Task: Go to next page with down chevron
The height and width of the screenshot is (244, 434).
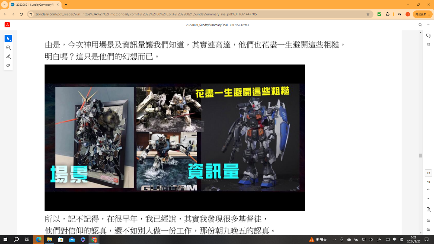Action: click(x=428, y=198)
